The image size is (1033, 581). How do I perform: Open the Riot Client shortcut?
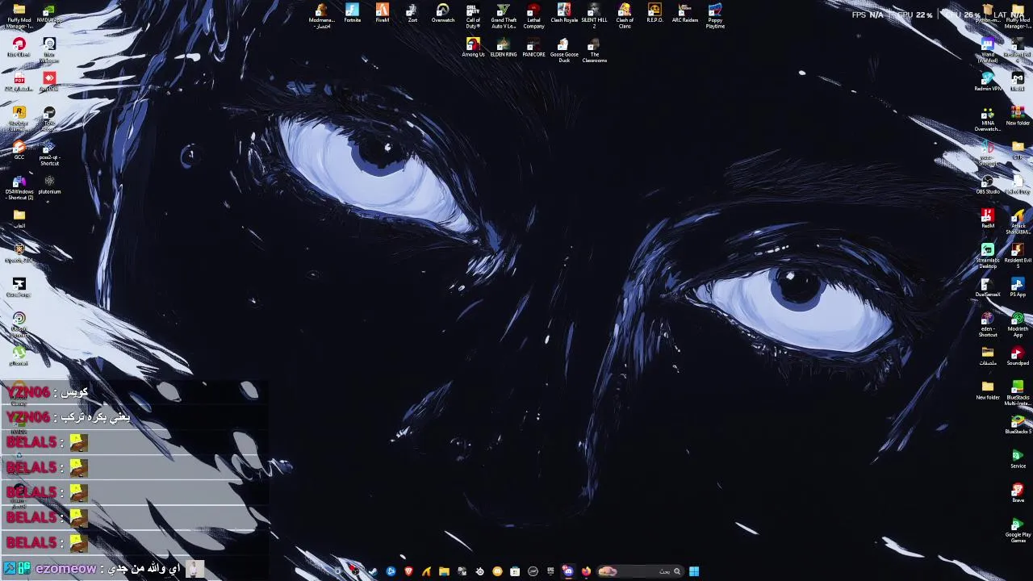[19, 48]
